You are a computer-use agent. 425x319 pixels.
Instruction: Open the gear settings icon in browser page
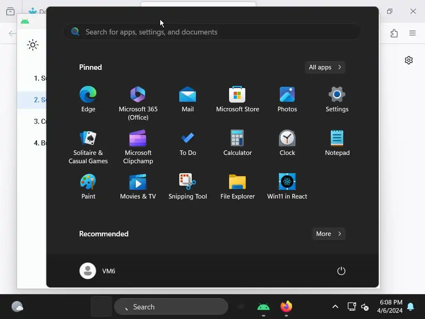tap(408, 60)
